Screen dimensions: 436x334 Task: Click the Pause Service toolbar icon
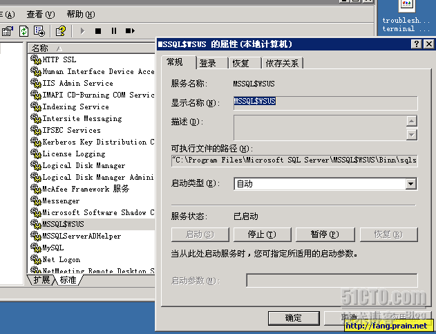(114, 31)
